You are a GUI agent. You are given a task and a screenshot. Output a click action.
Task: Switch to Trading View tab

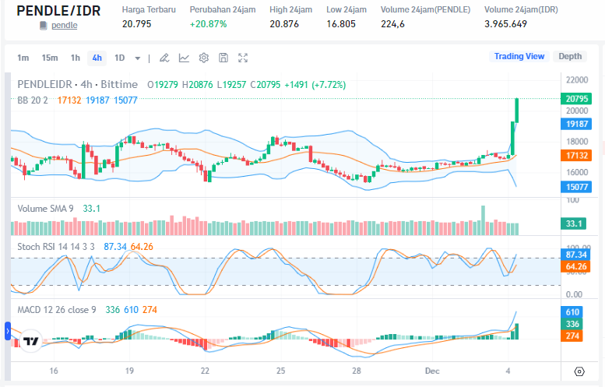click(519, 56)
